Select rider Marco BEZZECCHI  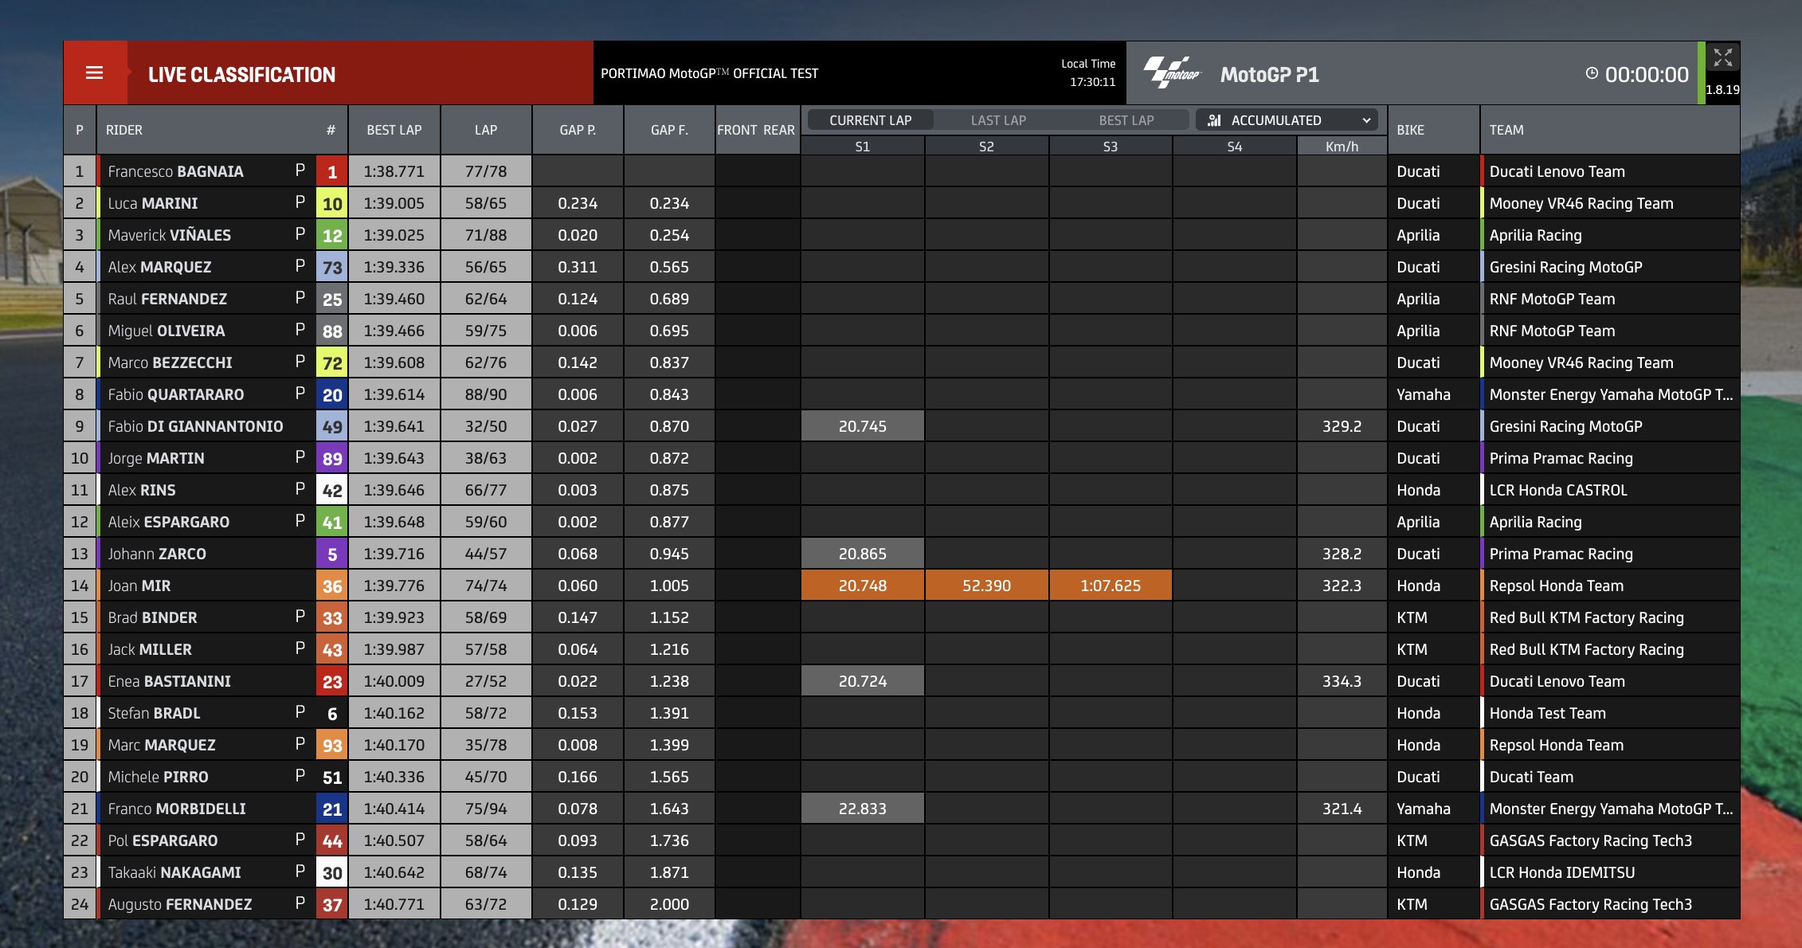coord(170,362)
